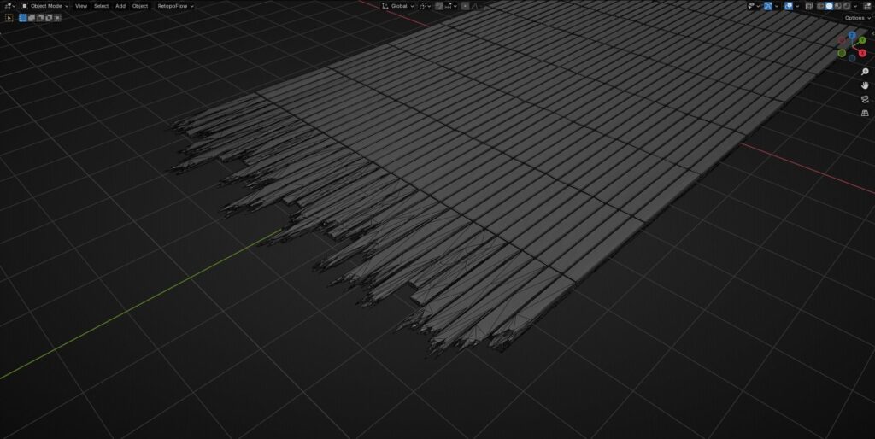Switch perspective/orthographic with grid icon

[x=865, y=113]
